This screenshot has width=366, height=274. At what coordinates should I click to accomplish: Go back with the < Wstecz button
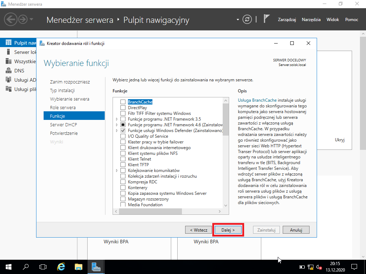(x=199, y=230)
